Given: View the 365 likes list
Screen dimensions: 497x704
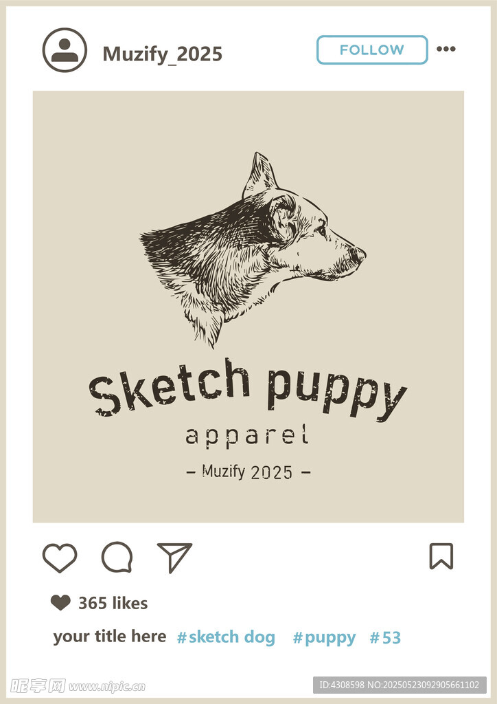Looking at the screenshot, I should (x=113, y=603).
